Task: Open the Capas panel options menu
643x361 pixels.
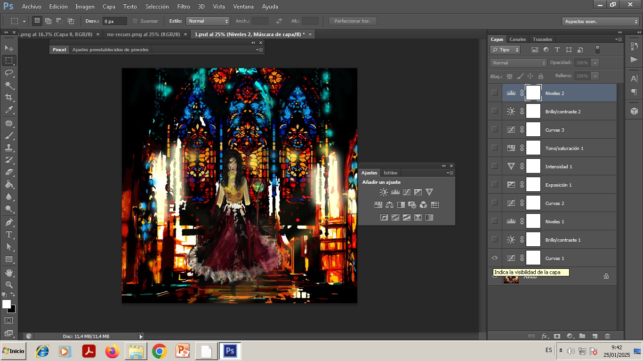Action: click(619, 39)
